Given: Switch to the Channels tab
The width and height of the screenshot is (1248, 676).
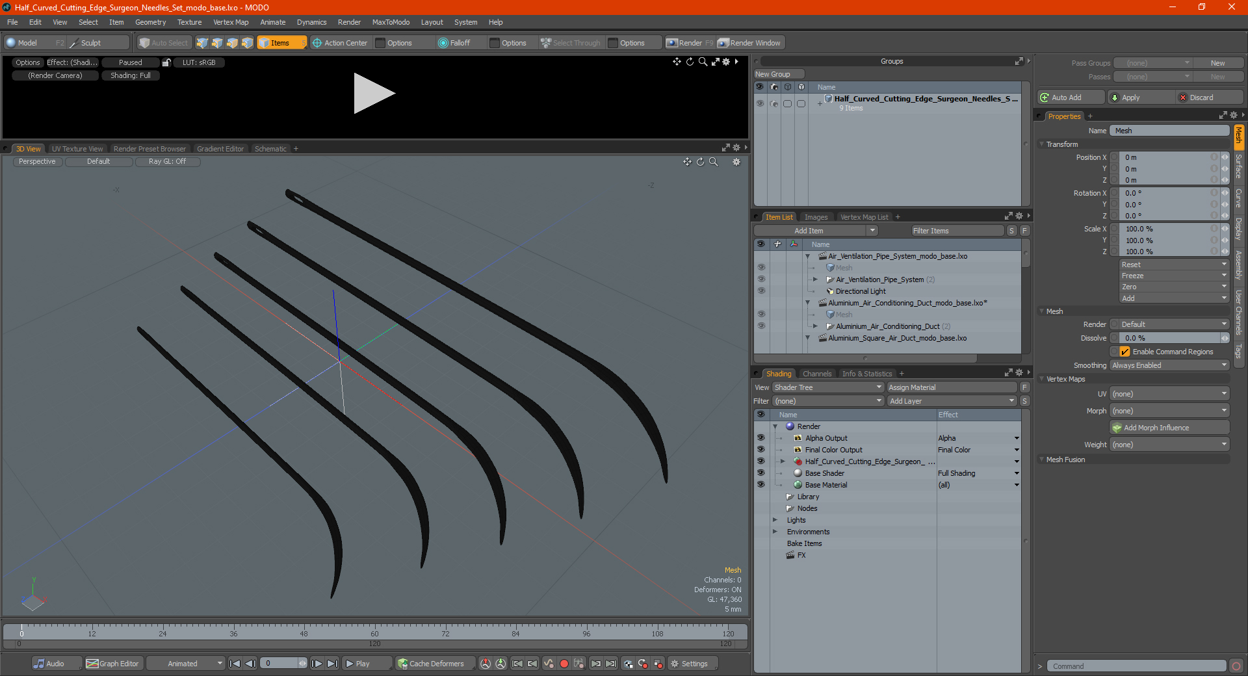Looking at the screenshot, I should [817, 374].
